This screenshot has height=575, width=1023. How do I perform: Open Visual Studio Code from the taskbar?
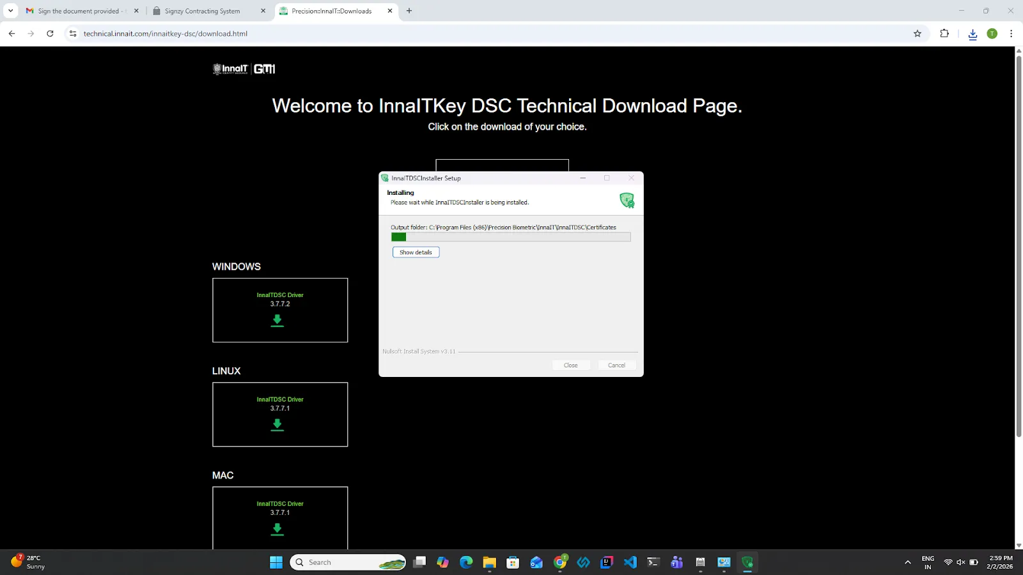click(630, 562)
